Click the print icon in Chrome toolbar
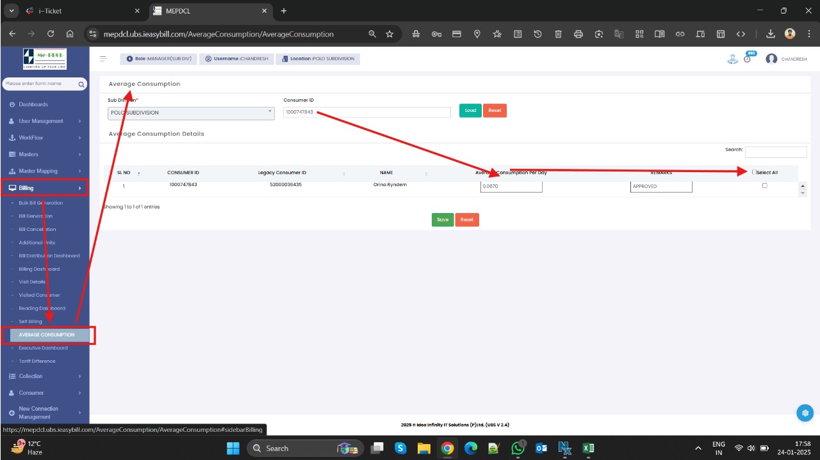The width and height of the screenshot is (820, 460). coord(578,34)
